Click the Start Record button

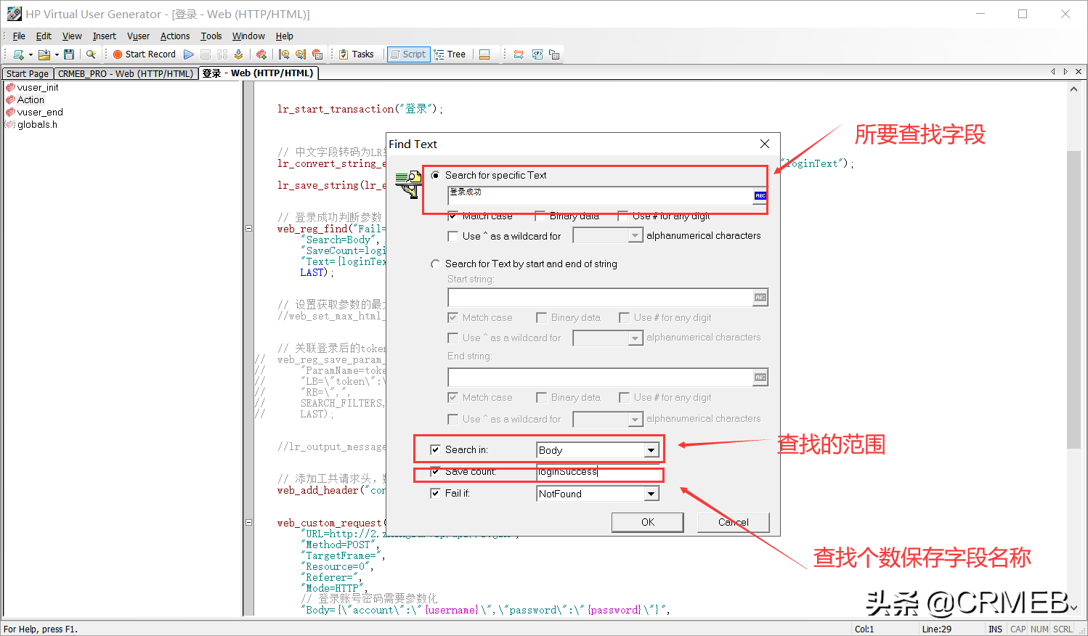pos(144,54)
